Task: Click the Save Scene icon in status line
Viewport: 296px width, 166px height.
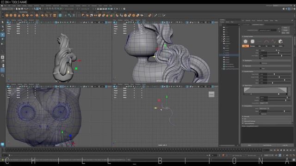Action: (22, 9)
